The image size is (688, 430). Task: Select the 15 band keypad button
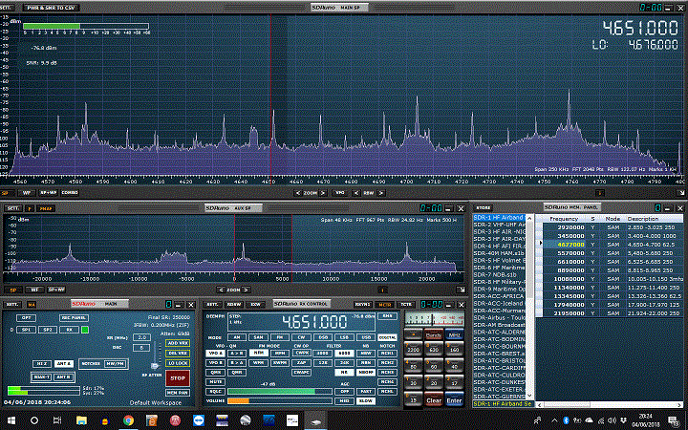(x=413, y=399)
